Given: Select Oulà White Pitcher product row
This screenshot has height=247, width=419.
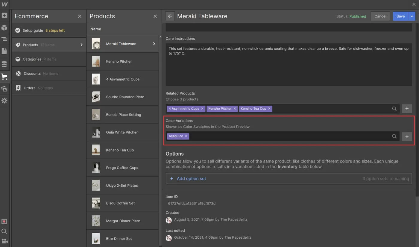Looking at the screenshot, I should point(123,132).
